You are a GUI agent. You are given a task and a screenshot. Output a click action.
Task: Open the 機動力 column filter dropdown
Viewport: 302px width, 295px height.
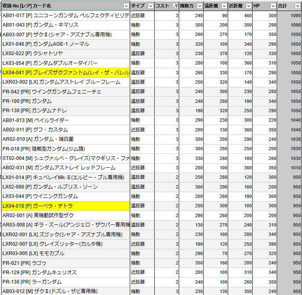pyautogui.click(x=200, y=6)
